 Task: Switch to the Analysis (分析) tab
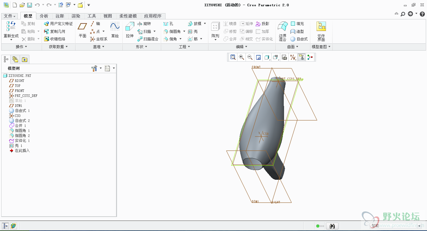tap(44, 16)
